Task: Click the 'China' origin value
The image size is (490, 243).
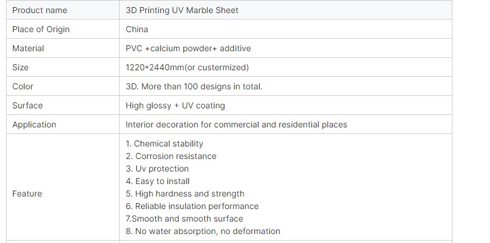Action: coord(137,29)
